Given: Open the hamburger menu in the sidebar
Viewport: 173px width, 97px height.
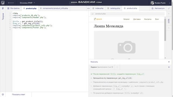Looking at the screenshot, I should coord(3,8).
